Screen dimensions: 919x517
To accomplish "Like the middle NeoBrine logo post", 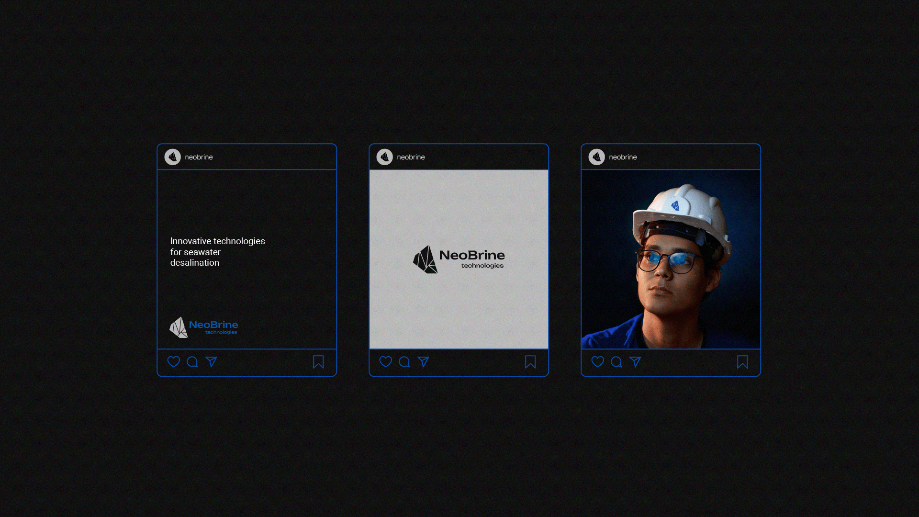I will point(385,362).
